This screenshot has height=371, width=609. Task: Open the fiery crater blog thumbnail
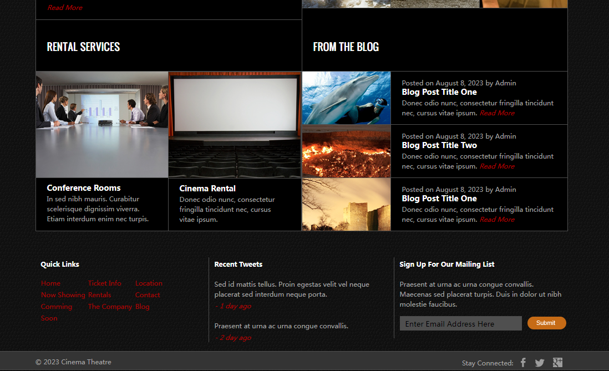tap(346, 151)
